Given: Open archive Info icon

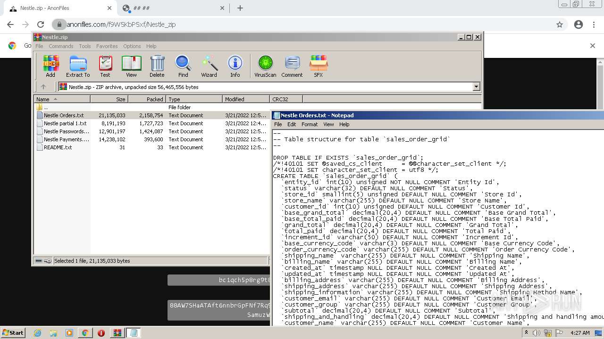Looking at the screenshot, I should point(235,66).
